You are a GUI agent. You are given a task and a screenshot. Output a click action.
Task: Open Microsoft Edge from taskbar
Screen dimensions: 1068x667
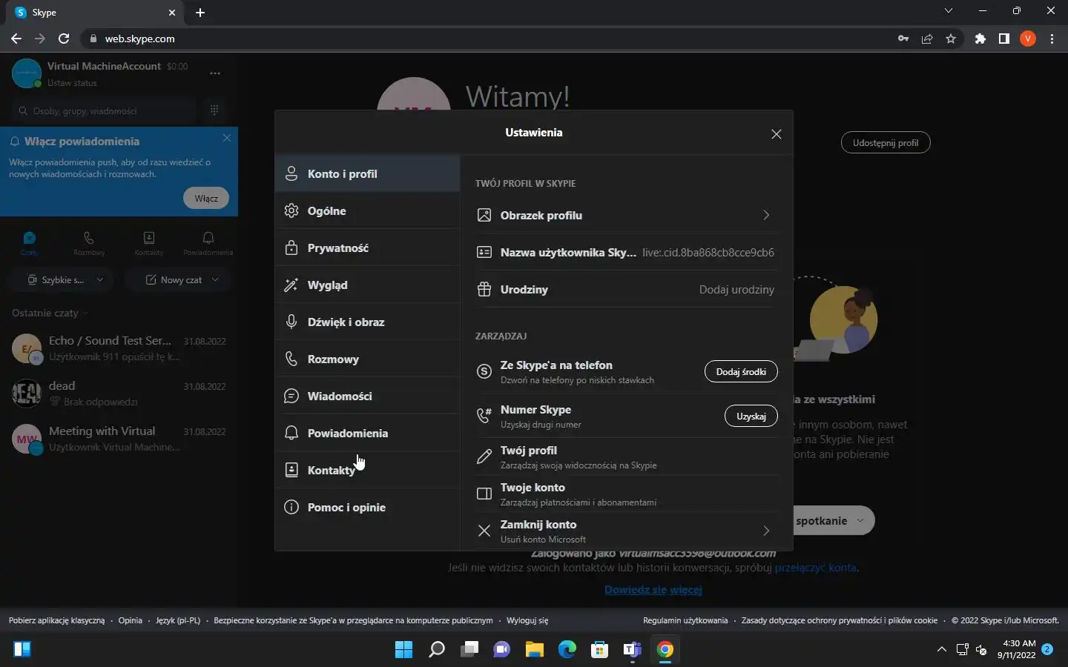click(x=567, y=649)
